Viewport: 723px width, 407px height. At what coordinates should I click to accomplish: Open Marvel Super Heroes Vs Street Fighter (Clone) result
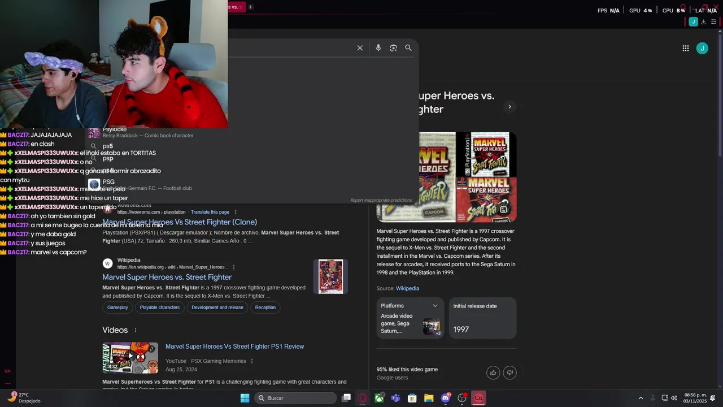[180, 222]
